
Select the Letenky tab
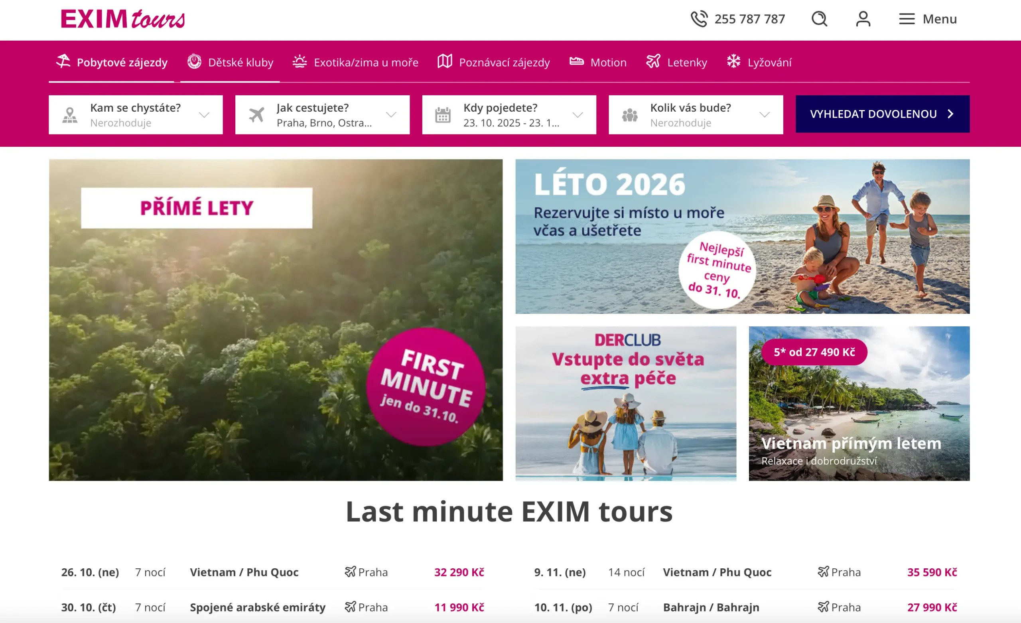pos(676,63)
